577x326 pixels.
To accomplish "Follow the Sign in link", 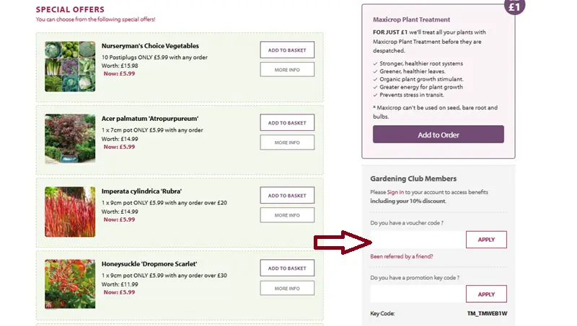I will pyautogui.click(x=395, y=192).
